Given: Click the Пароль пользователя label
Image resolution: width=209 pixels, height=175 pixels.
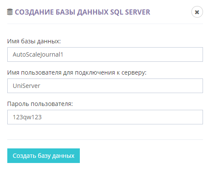Looking at the screenshot, I should click(40, 104).
